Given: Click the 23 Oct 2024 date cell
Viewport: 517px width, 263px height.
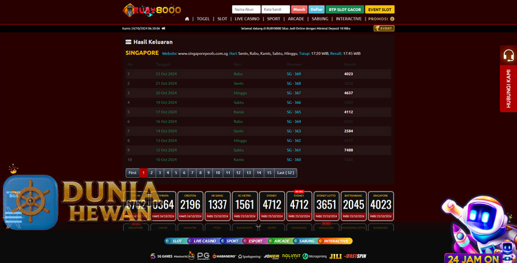Looking at the screenshot, I should 166,74.
